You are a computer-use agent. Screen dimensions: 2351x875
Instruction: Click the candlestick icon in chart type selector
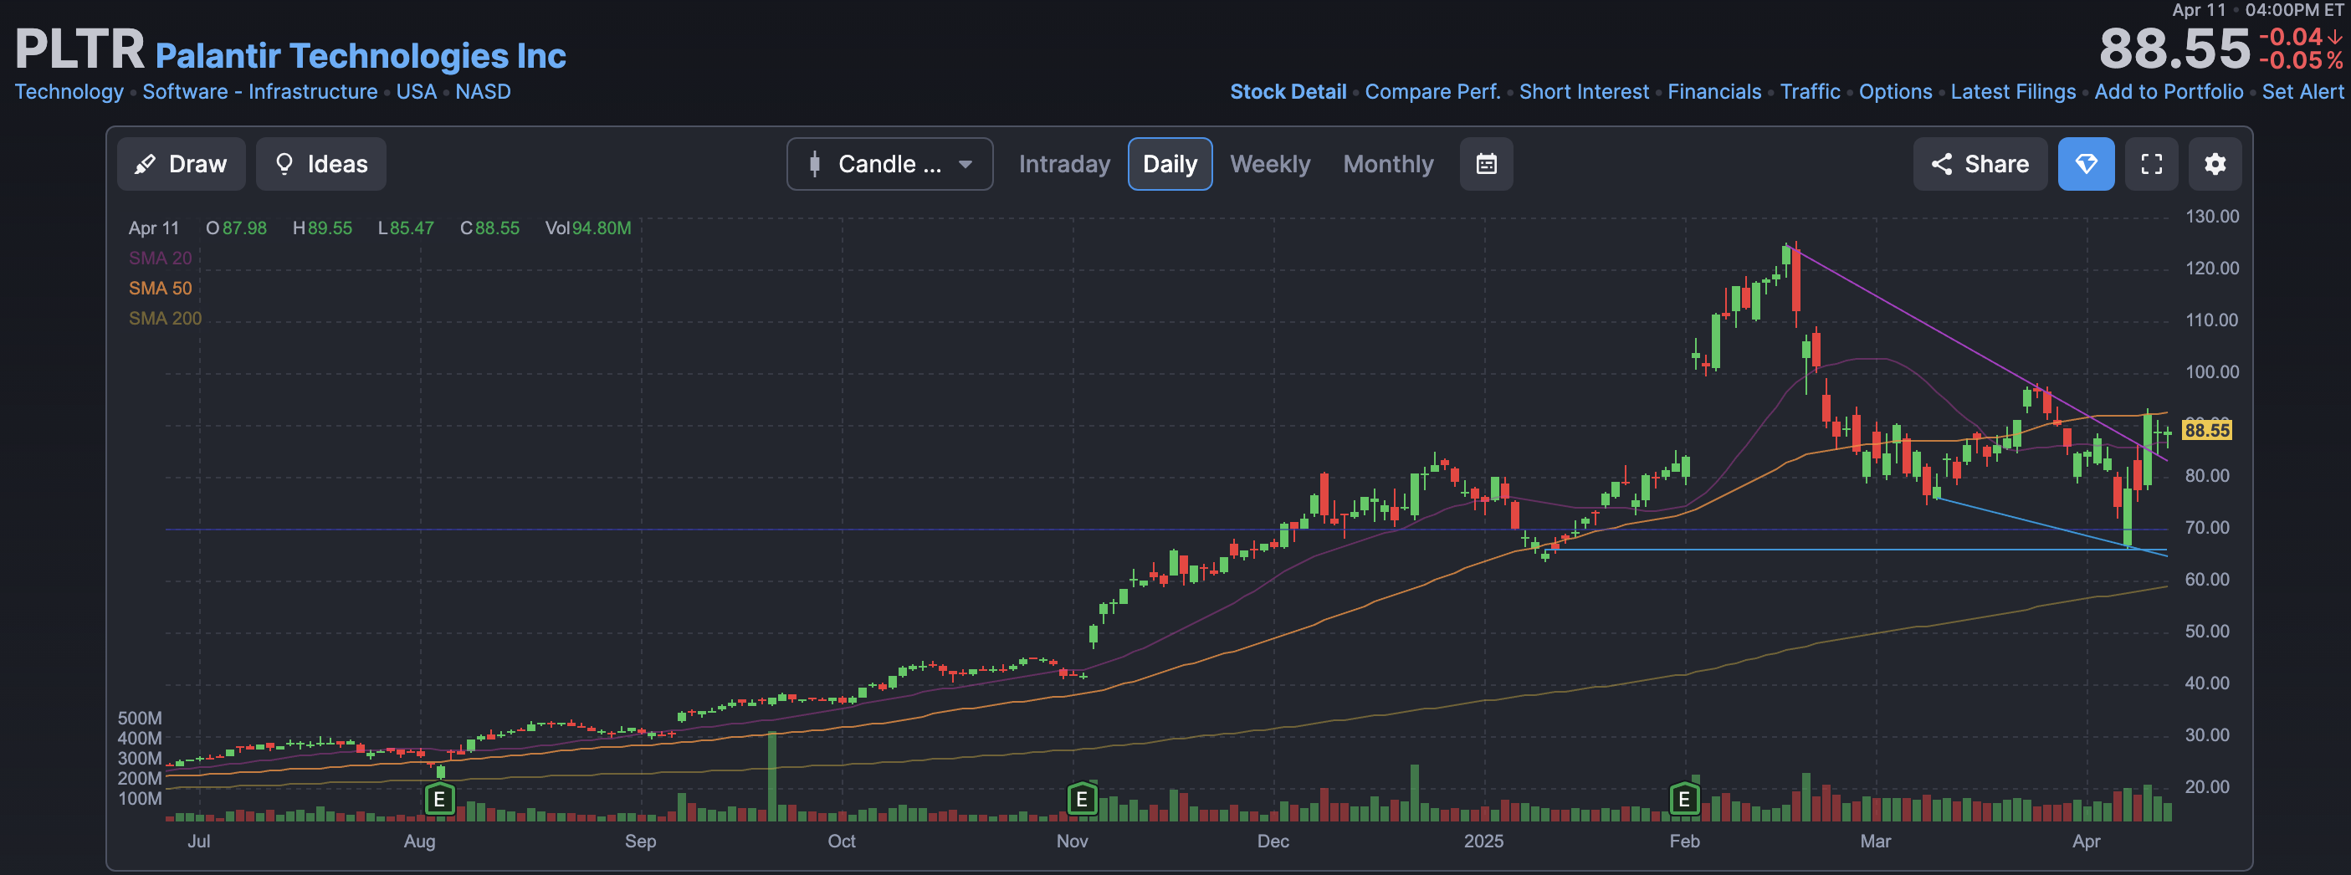814,164
